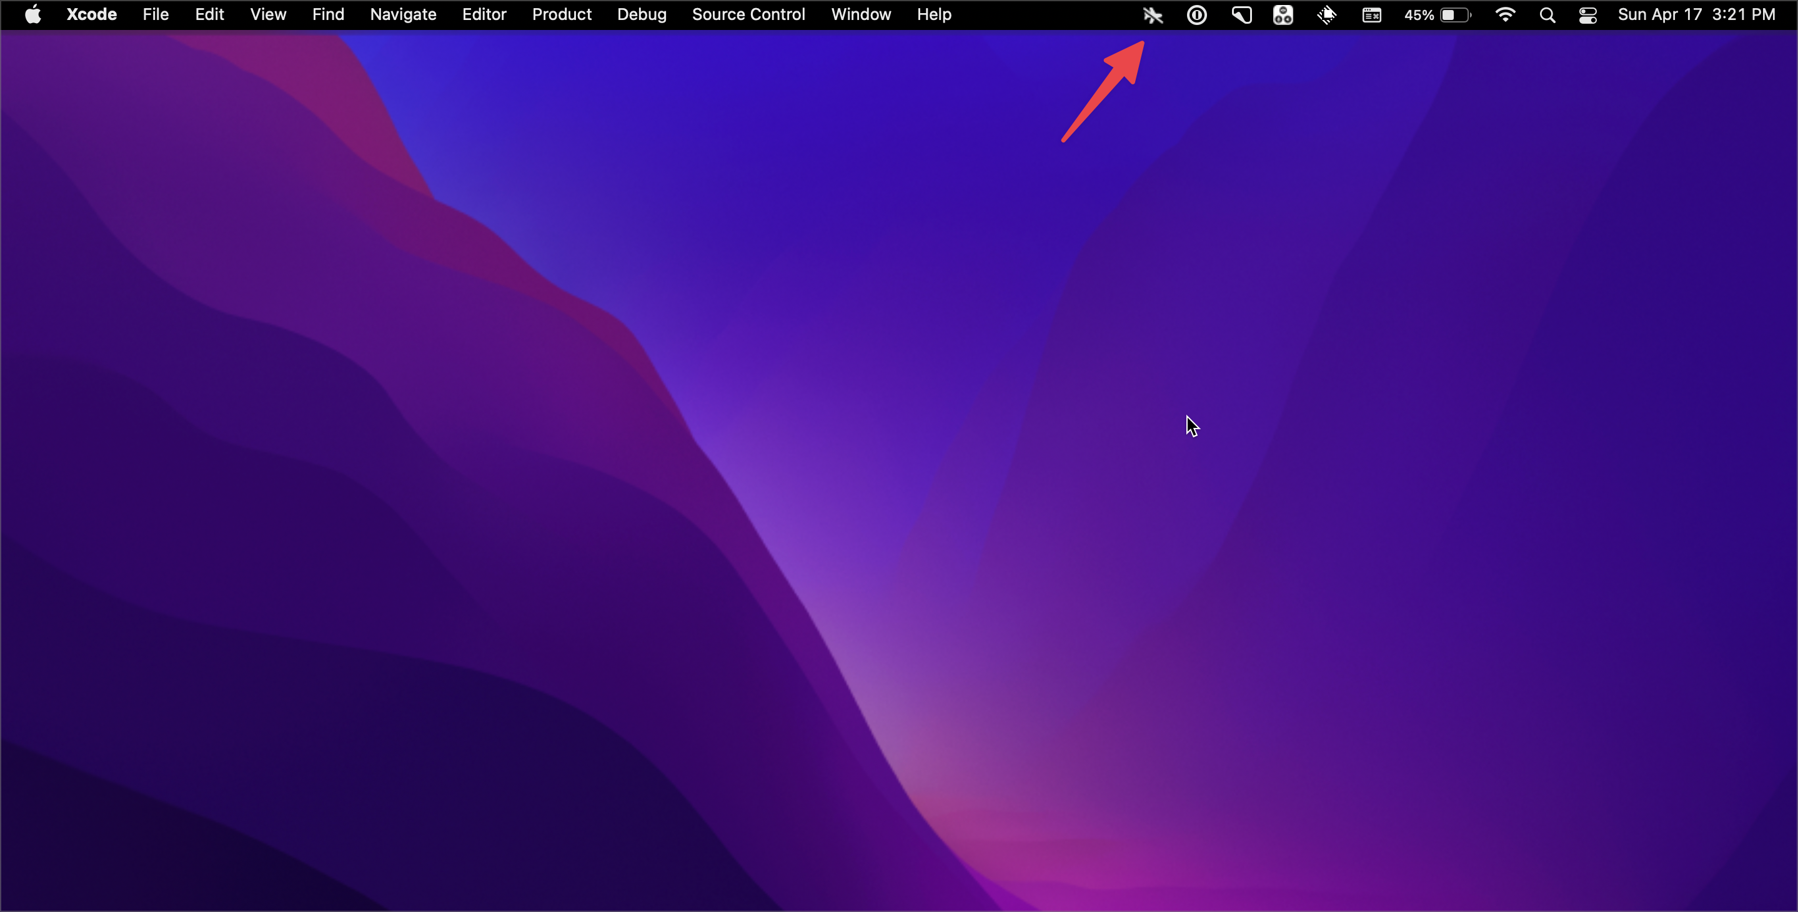Viewport: 1798px width, 912px height.
Task: Open the Navigate menu
Action: 403,14
